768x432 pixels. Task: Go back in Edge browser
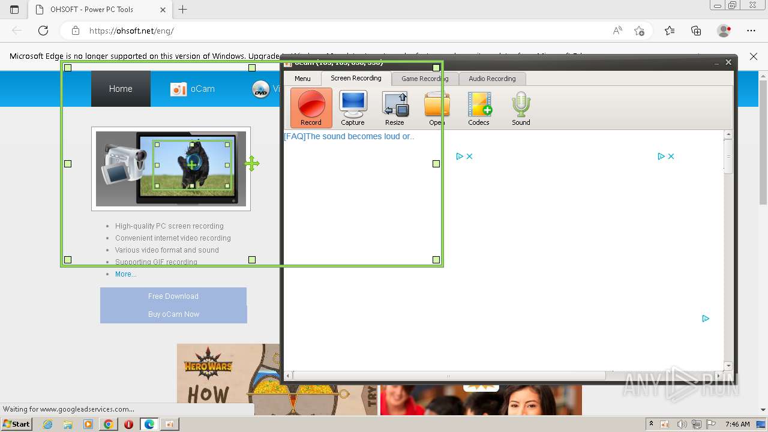17,31
